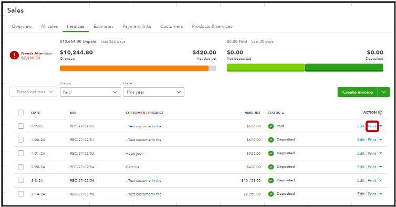Click invoice number REC/27/02/56

coord(82,180)
